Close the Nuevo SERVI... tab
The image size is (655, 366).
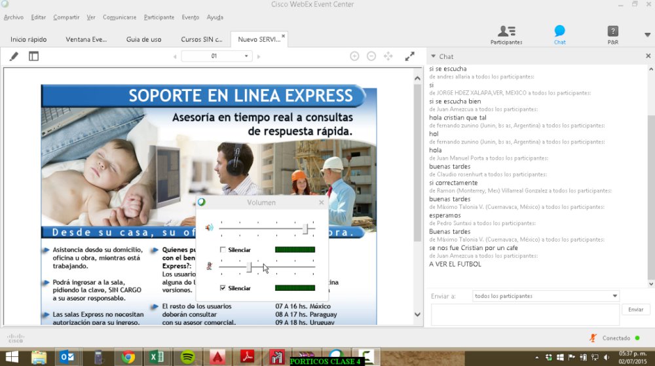point(283,36)
